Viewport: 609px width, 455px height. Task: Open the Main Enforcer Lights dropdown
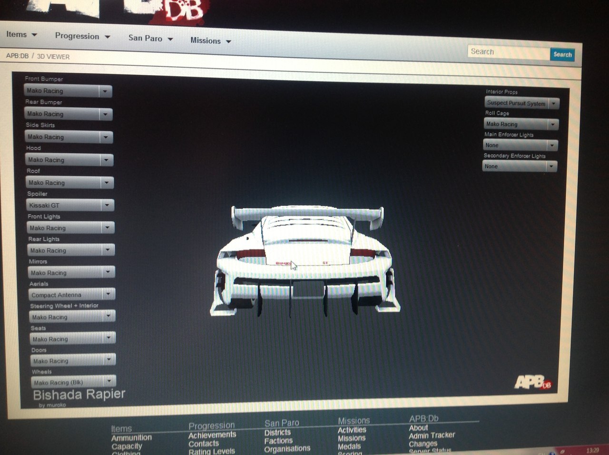point(520,145)
